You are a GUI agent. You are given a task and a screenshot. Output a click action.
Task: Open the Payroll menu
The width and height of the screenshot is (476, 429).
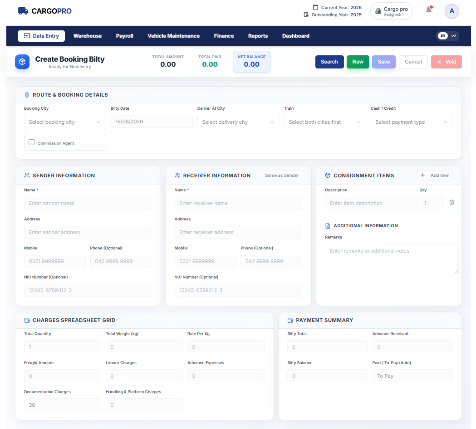124,36
